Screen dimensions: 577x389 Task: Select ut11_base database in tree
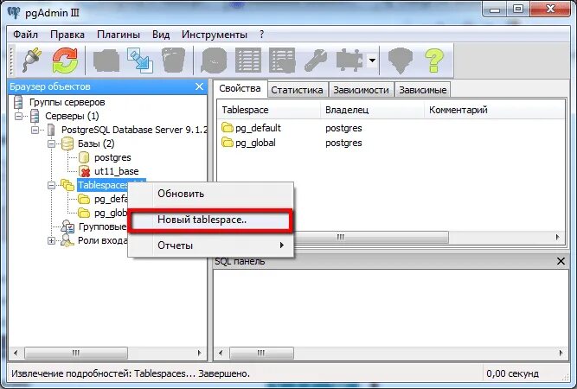click(116, 171)
